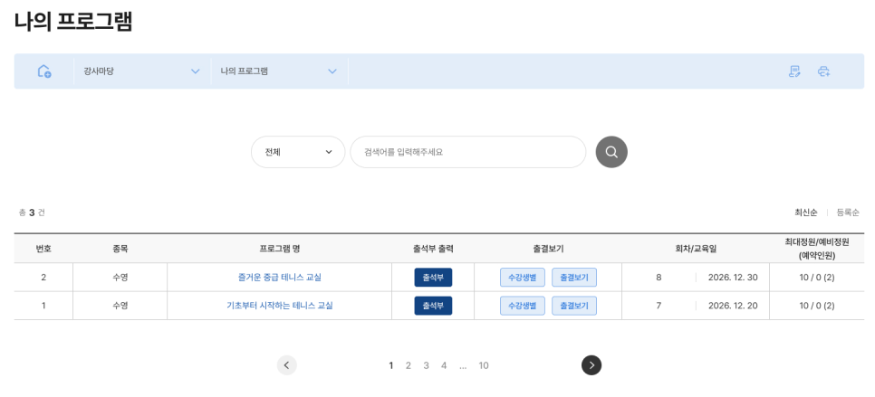Click 수강생별 button in the first row
The image size is (875, 397).
tap(523, 278)
